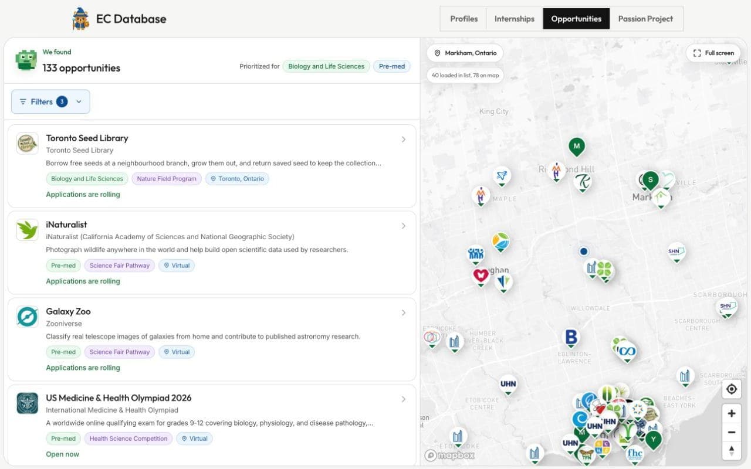Expand the Filters dropdown
This screenshot has width=751, height=469.
[x=50, y=101]
